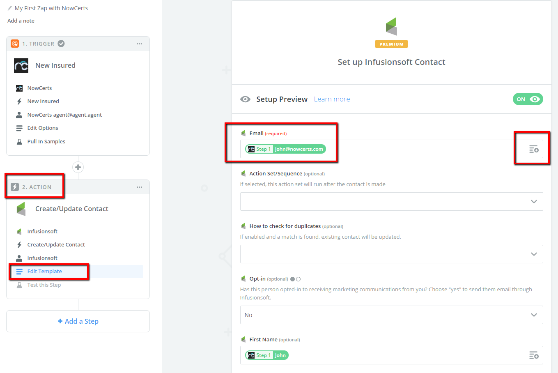Expand the How to check for duplicates dropdown

[x=534, y=254]
